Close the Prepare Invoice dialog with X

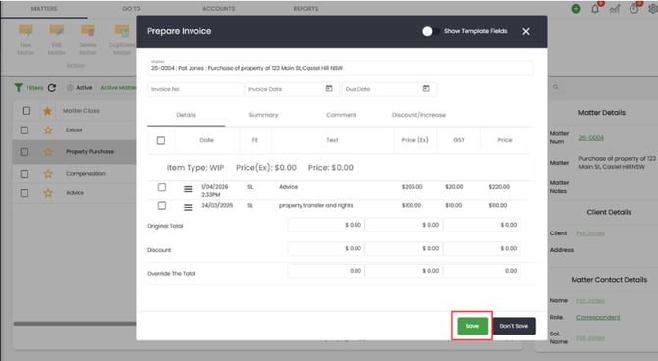[526, 31]
